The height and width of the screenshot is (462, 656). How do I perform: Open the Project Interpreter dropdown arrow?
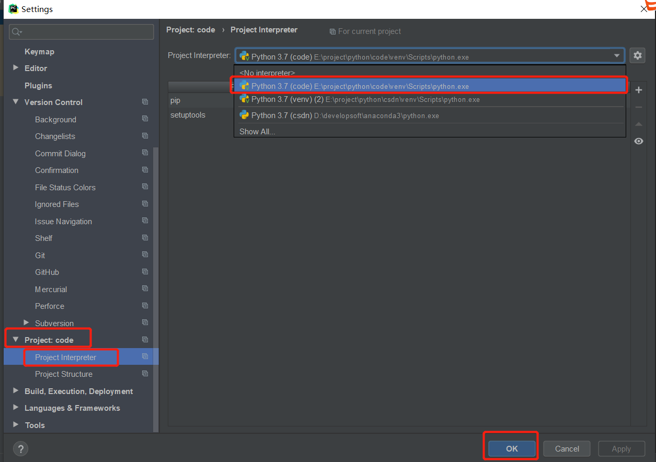tap(617, 56)
